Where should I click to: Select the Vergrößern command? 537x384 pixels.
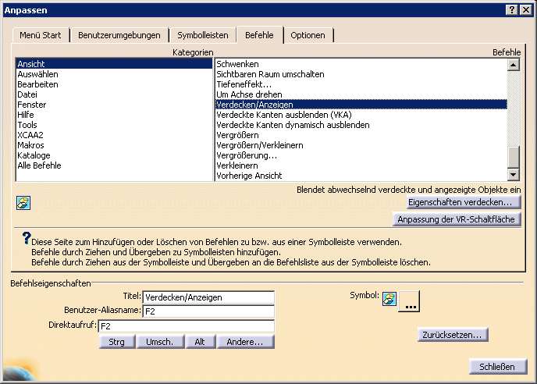[361, 135]
